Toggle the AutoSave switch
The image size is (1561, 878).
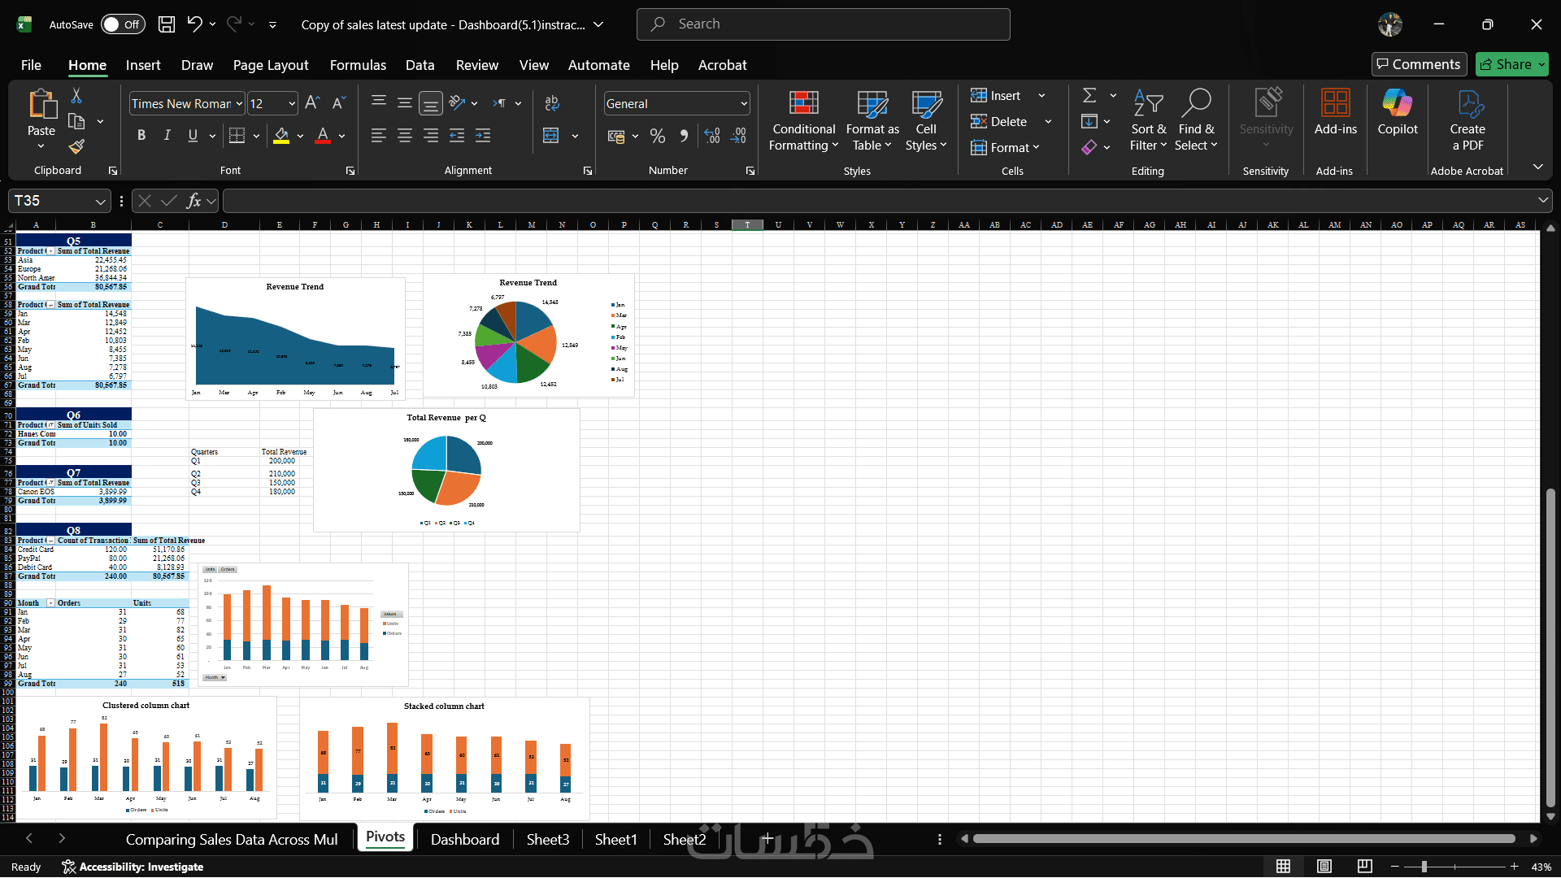coord(123,24)
